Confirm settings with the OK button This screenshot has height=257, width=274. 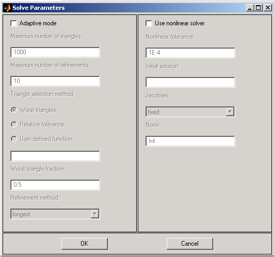click(85, 244)
